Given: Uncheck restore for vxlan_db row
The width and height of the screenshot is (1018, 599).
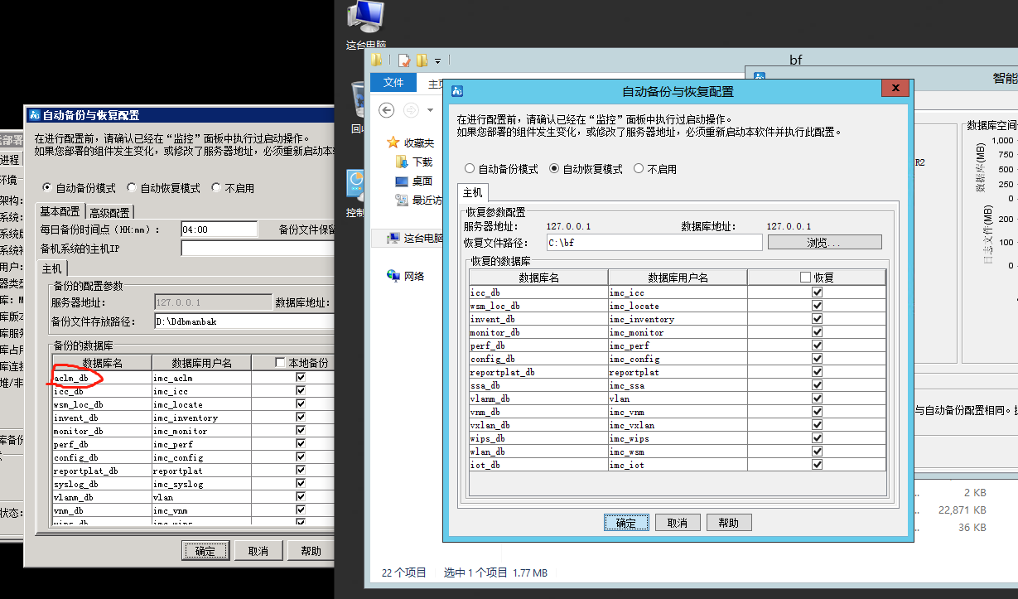Looking at the screenshot, I should [x=818, y=425].
